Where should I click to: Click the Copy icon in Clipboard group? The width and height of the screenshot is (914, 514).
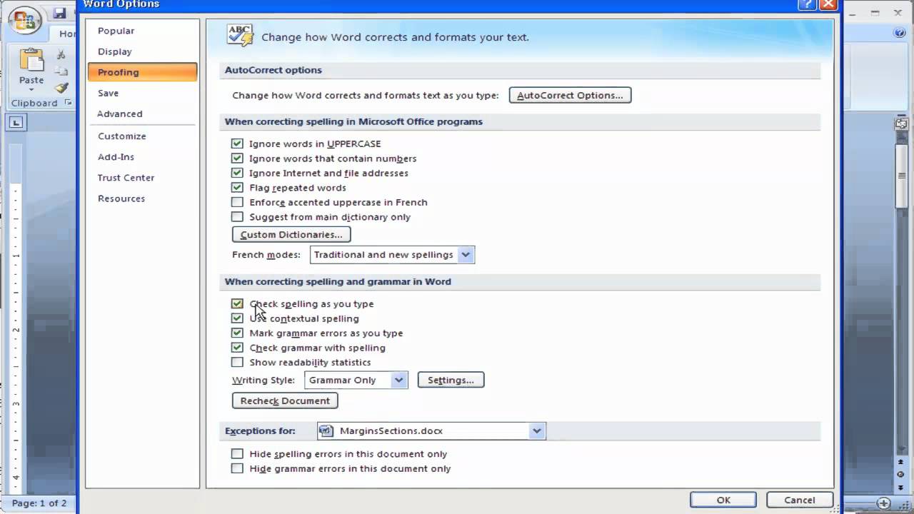click(61, 71)
